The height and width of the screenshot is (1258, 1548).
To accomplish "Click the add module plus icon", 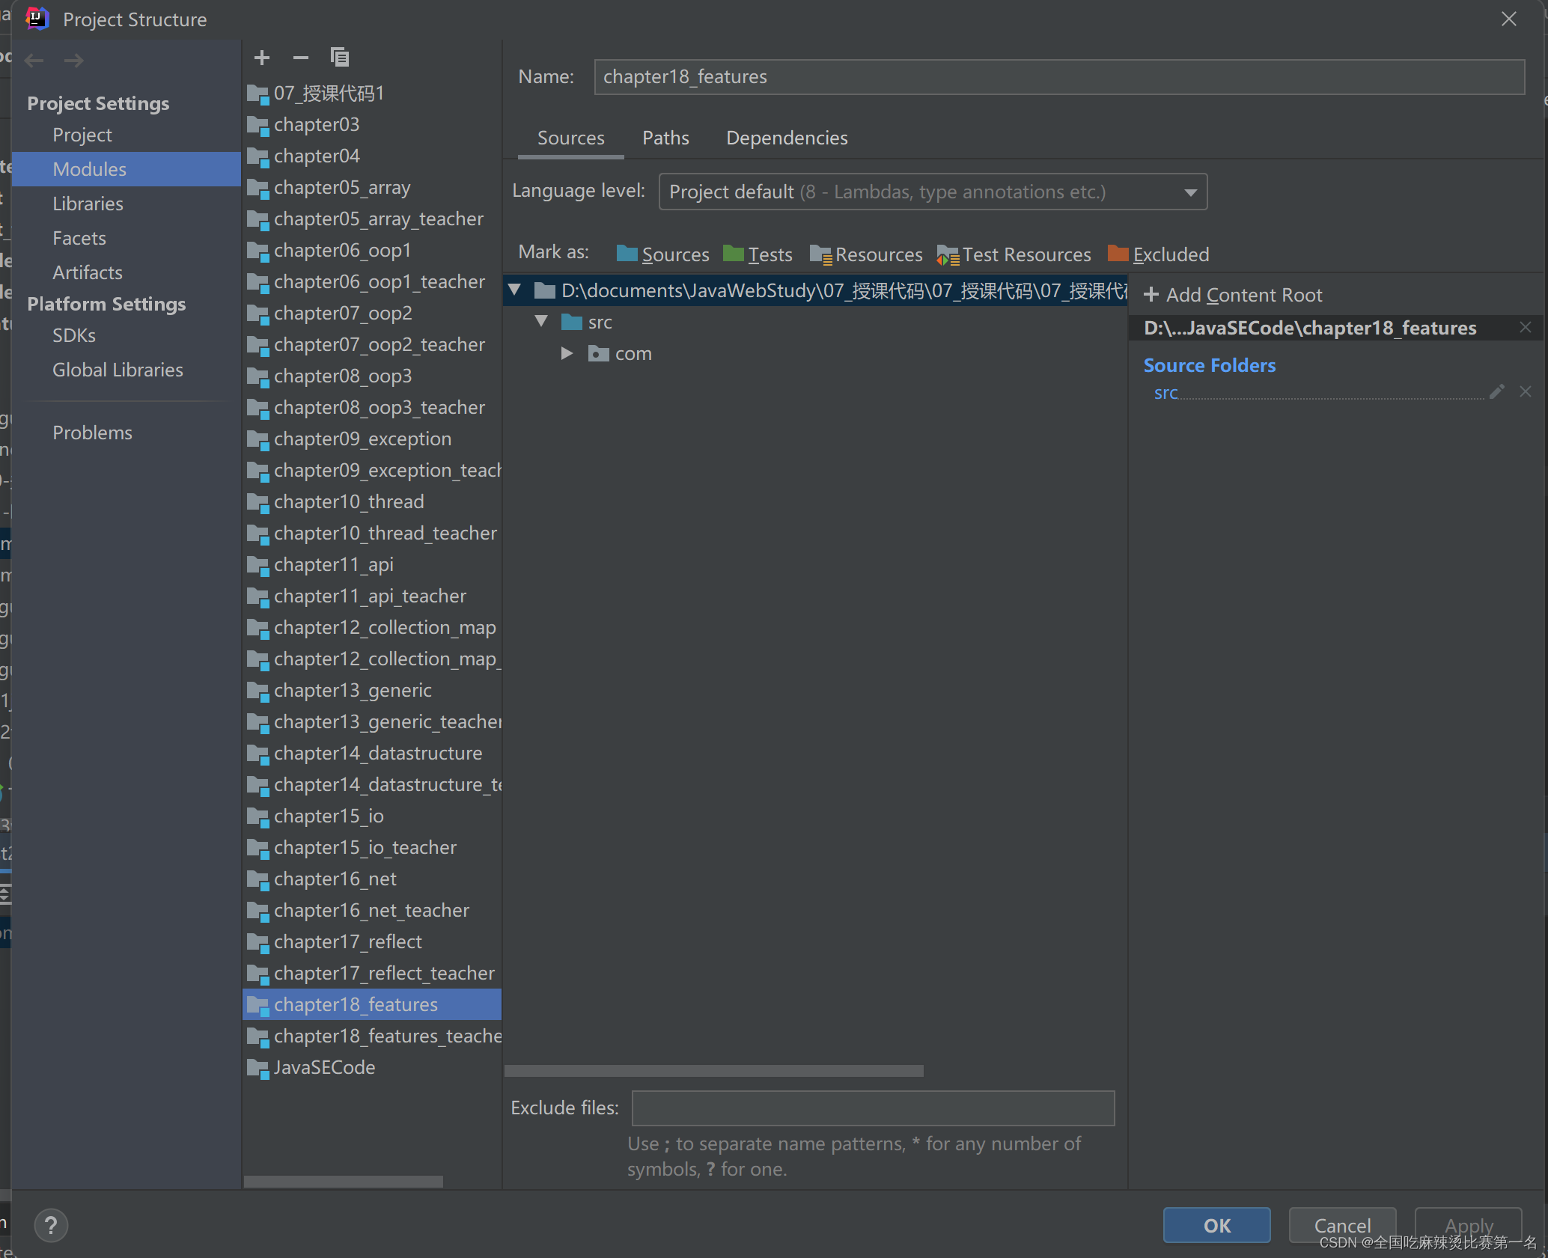I will coord(262,58).
